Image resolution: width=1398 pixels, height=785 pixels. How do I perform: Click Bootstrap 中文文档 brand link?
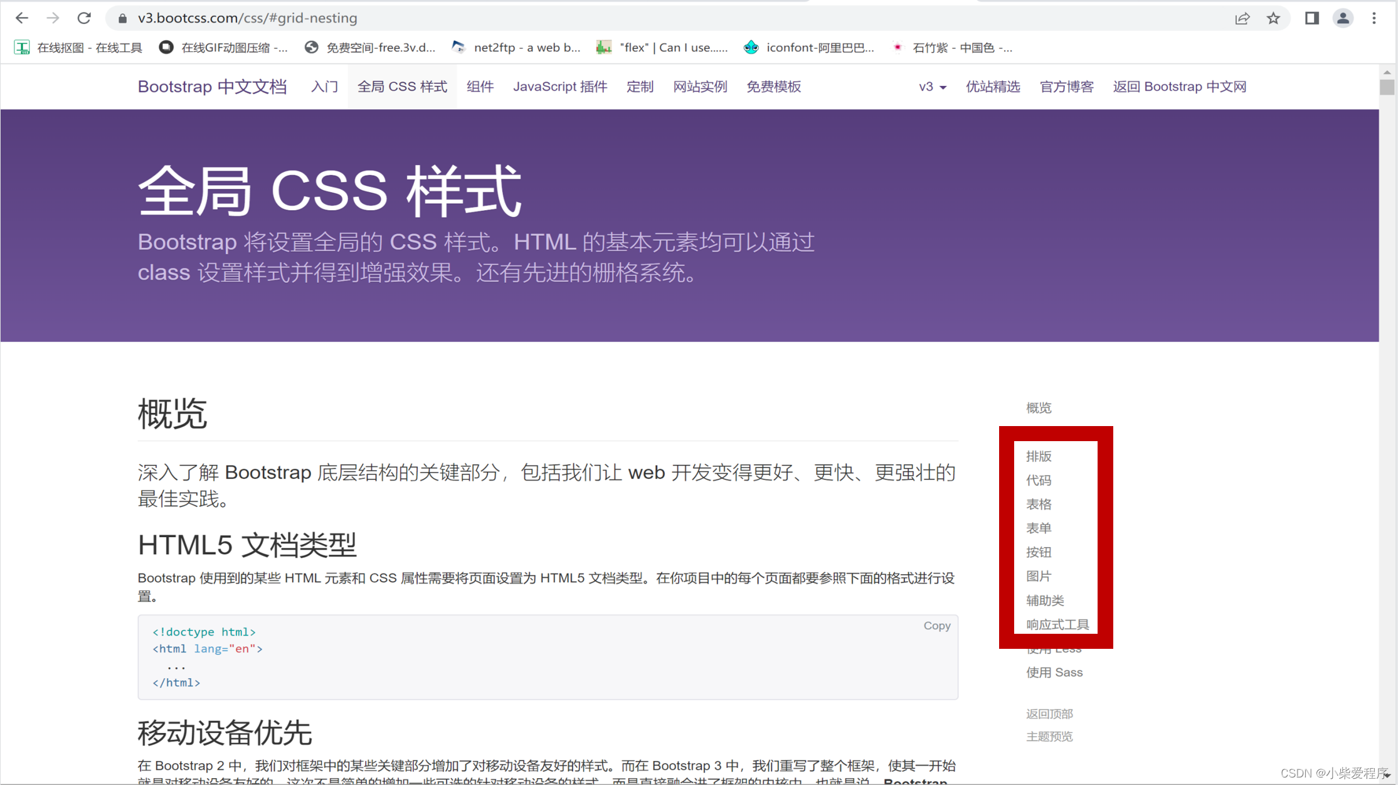point(212,87)
